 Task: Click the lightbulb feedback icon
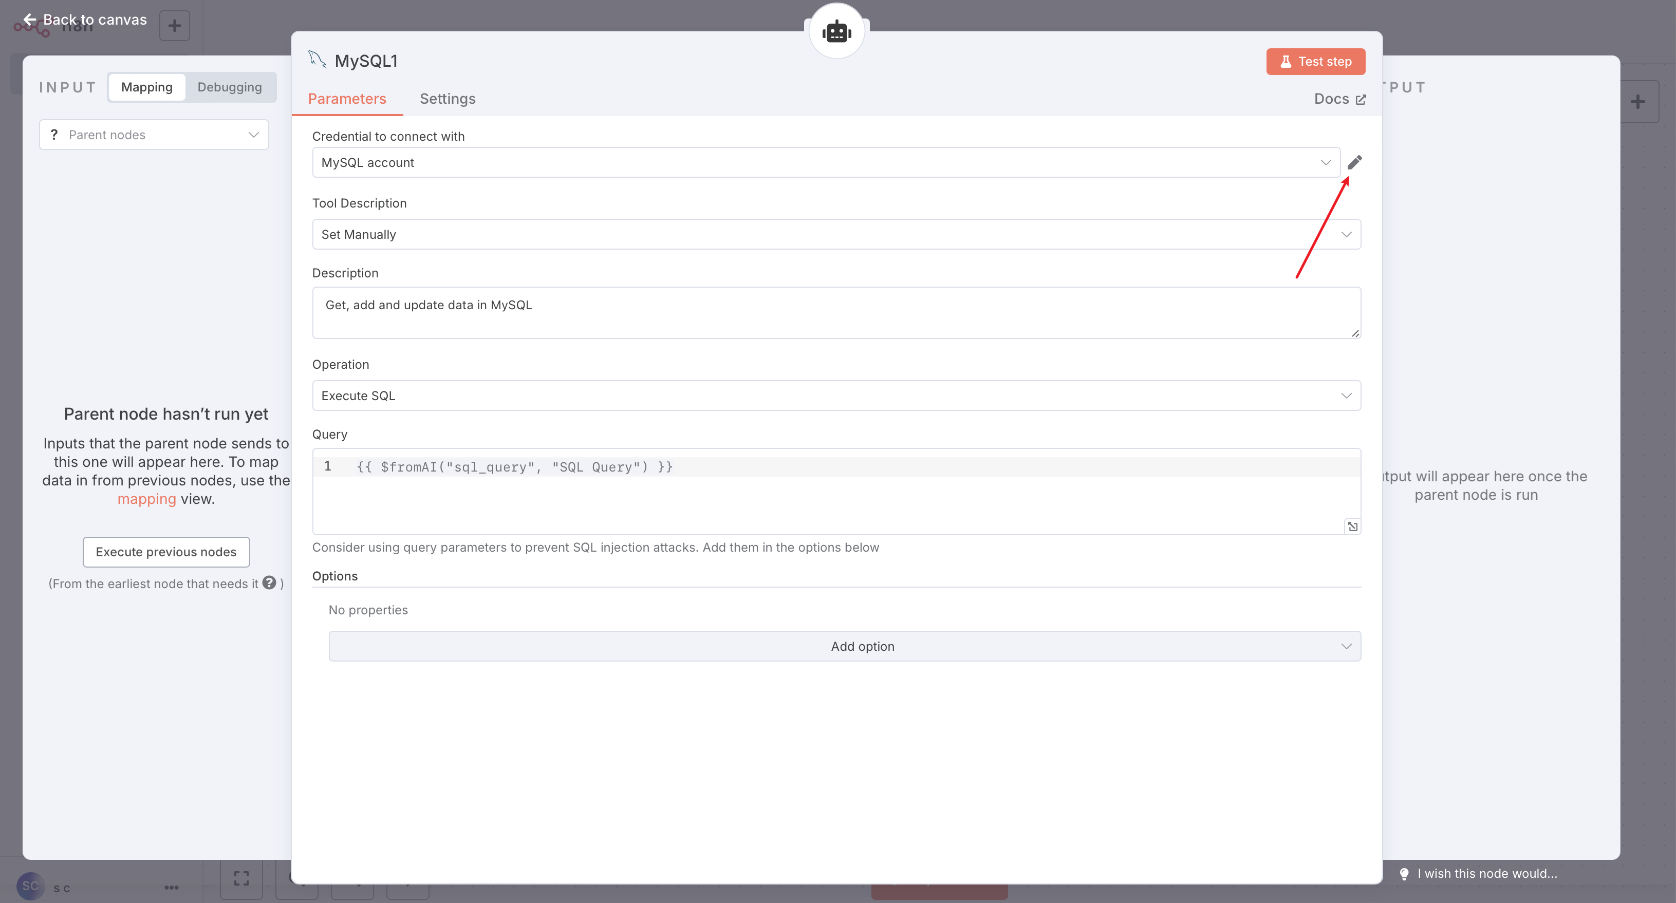[x=1404, y=874]
